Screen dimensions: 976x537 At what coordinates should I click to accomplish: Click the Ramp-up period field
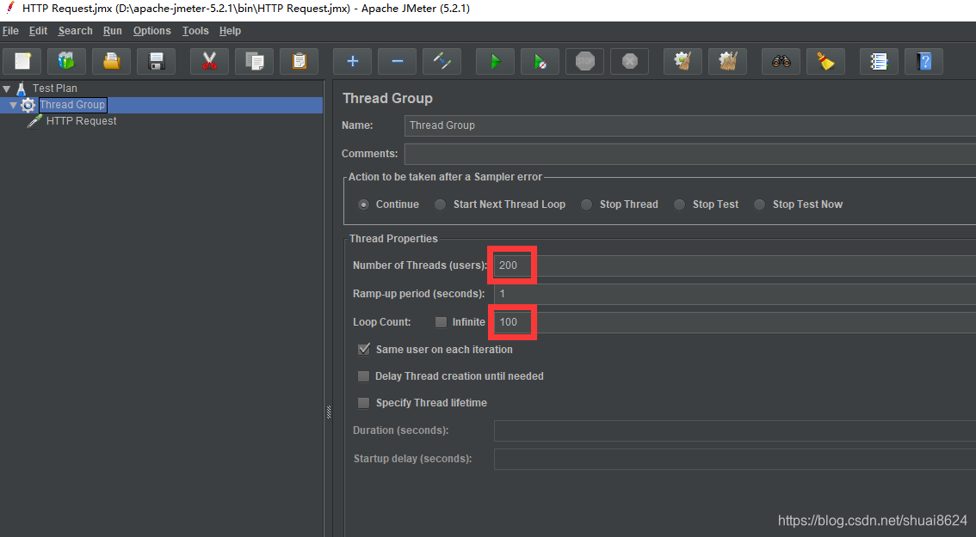click(x=734, y=293)
